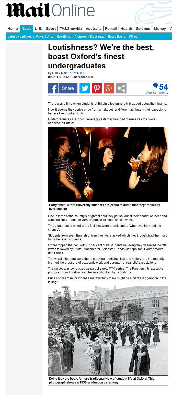Share on Google Plus icon
The width and height of the screenshot is (172, 395).
tap(109, 88)
